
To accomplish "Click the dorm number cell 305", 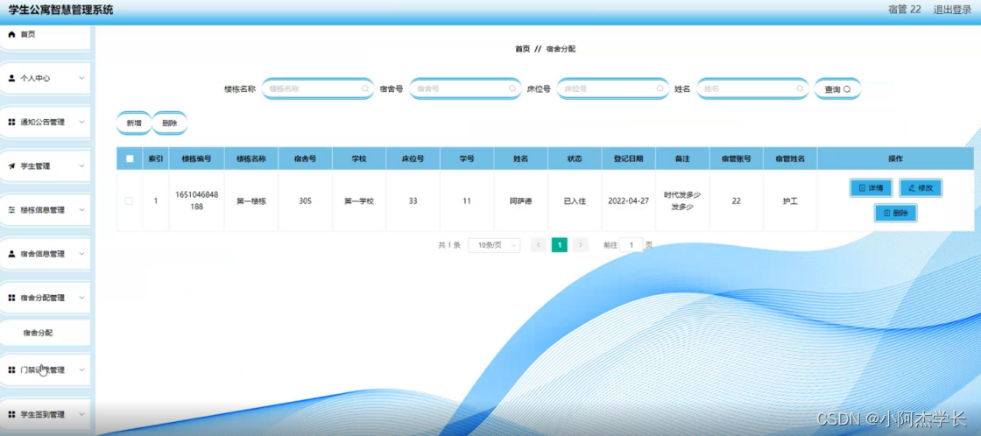I will coord(306,201).
